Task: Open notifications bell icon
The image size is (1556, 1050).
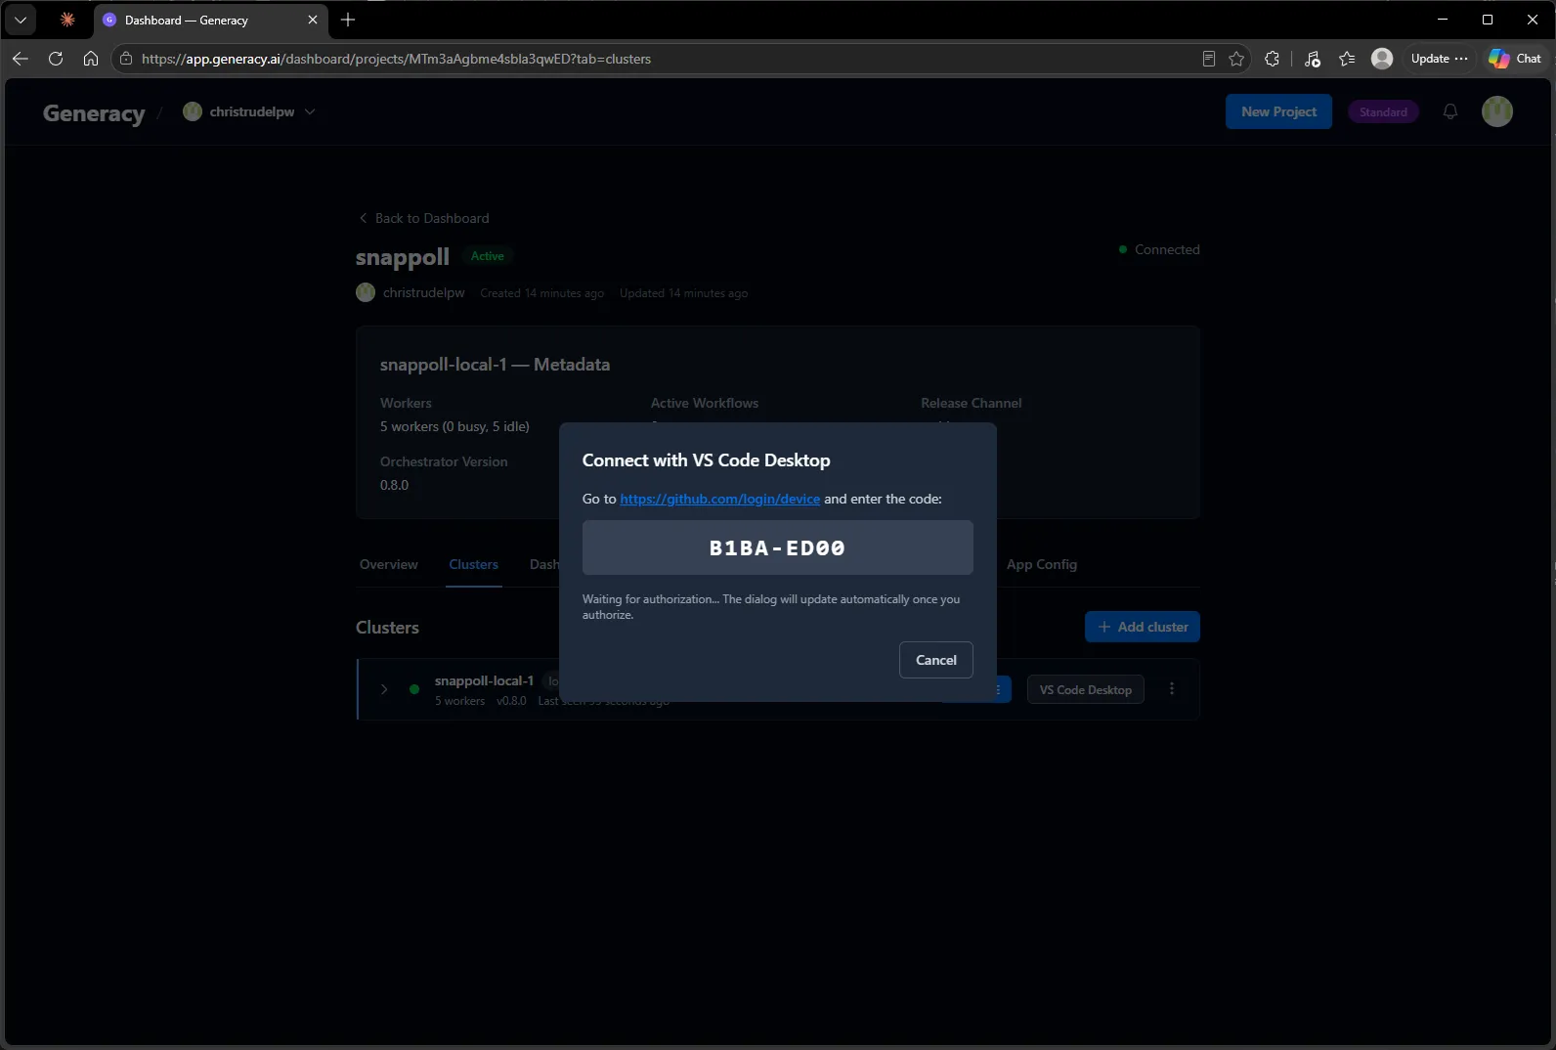Action: pos(1450,111)
